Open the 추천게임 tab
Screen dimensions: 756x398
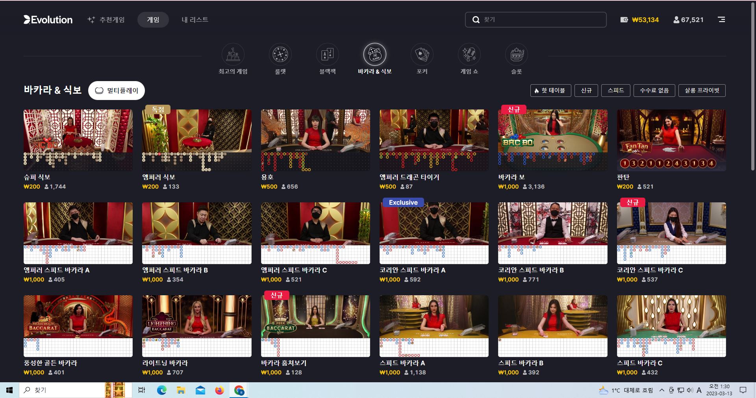(x=106, y=20)
